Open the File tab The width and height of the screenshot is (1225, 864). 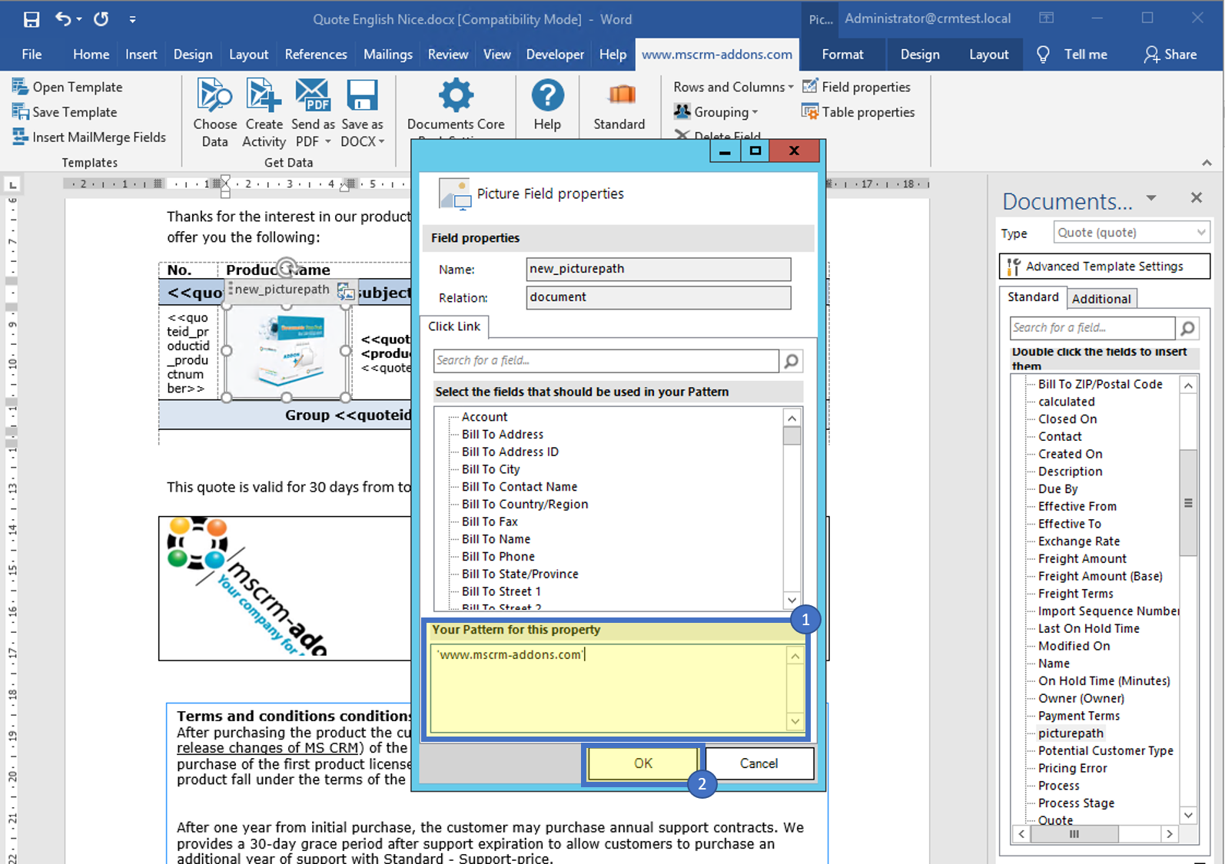[32, 55]
